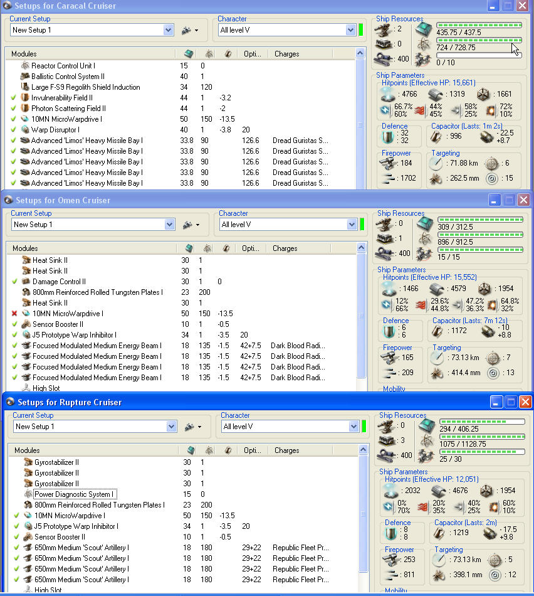
Task: Click the armor hitpoints icon in Omen window
Action: pos(436,289)
